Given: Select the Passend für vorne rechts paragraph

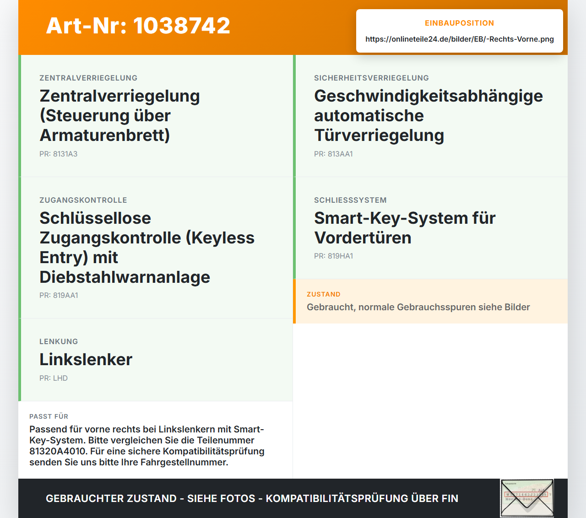Looking at the screenshot, I should coord(147,446).
